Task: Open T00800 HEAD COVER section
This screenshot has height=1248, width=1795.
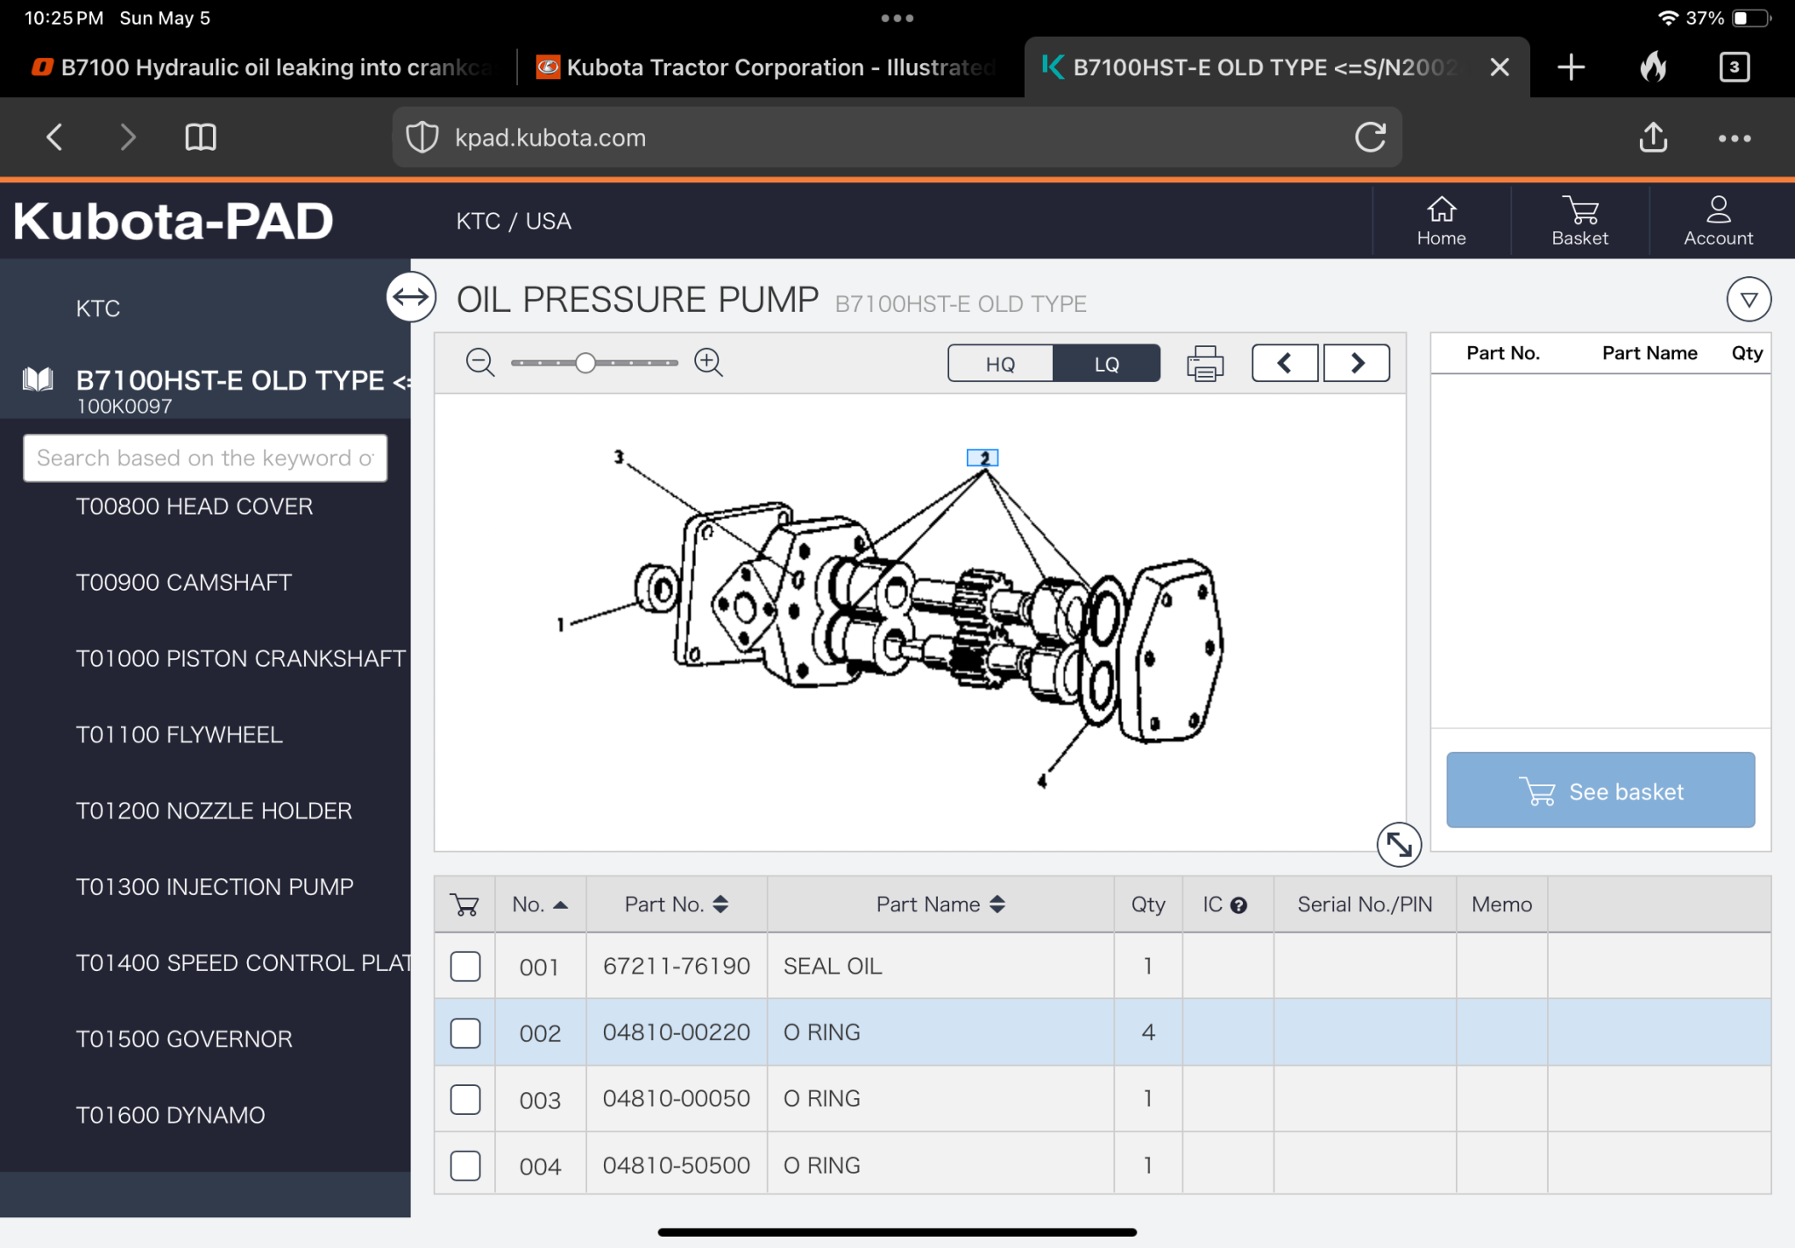Action: 195,507
